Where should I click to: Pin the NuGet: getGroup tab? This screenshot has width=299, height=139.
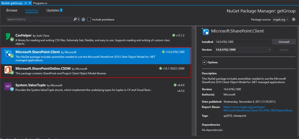[26, 3]
